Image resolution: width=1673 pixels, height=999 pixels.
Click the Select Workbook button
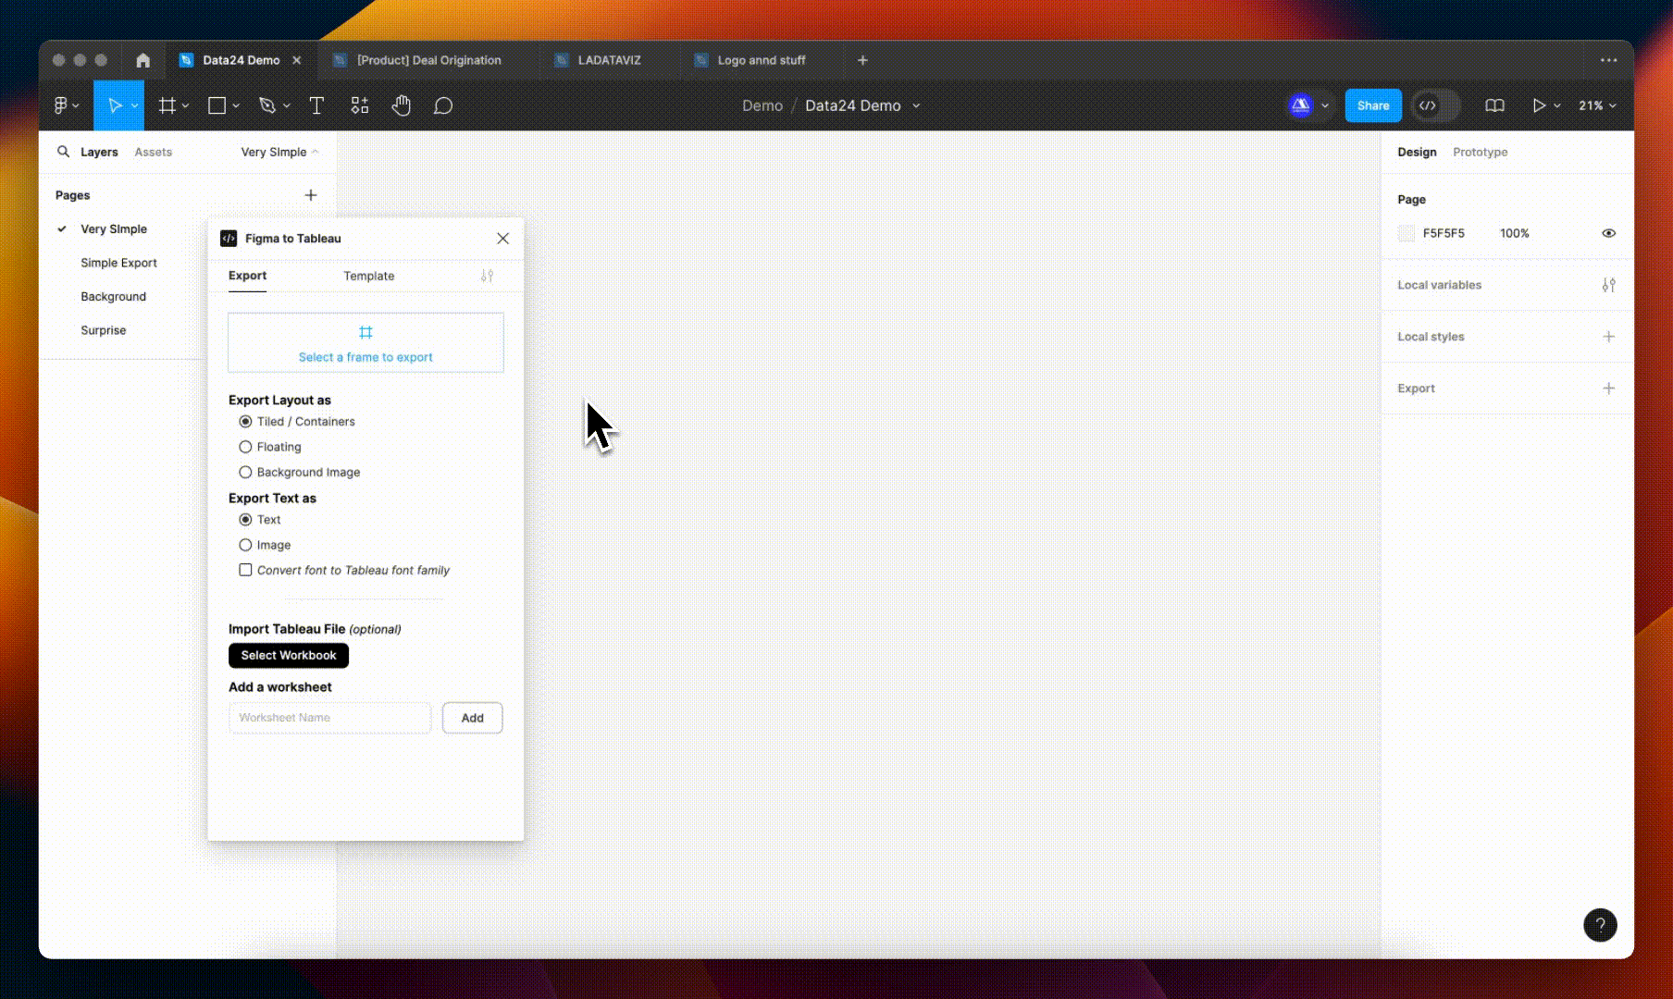coord(289,656)
